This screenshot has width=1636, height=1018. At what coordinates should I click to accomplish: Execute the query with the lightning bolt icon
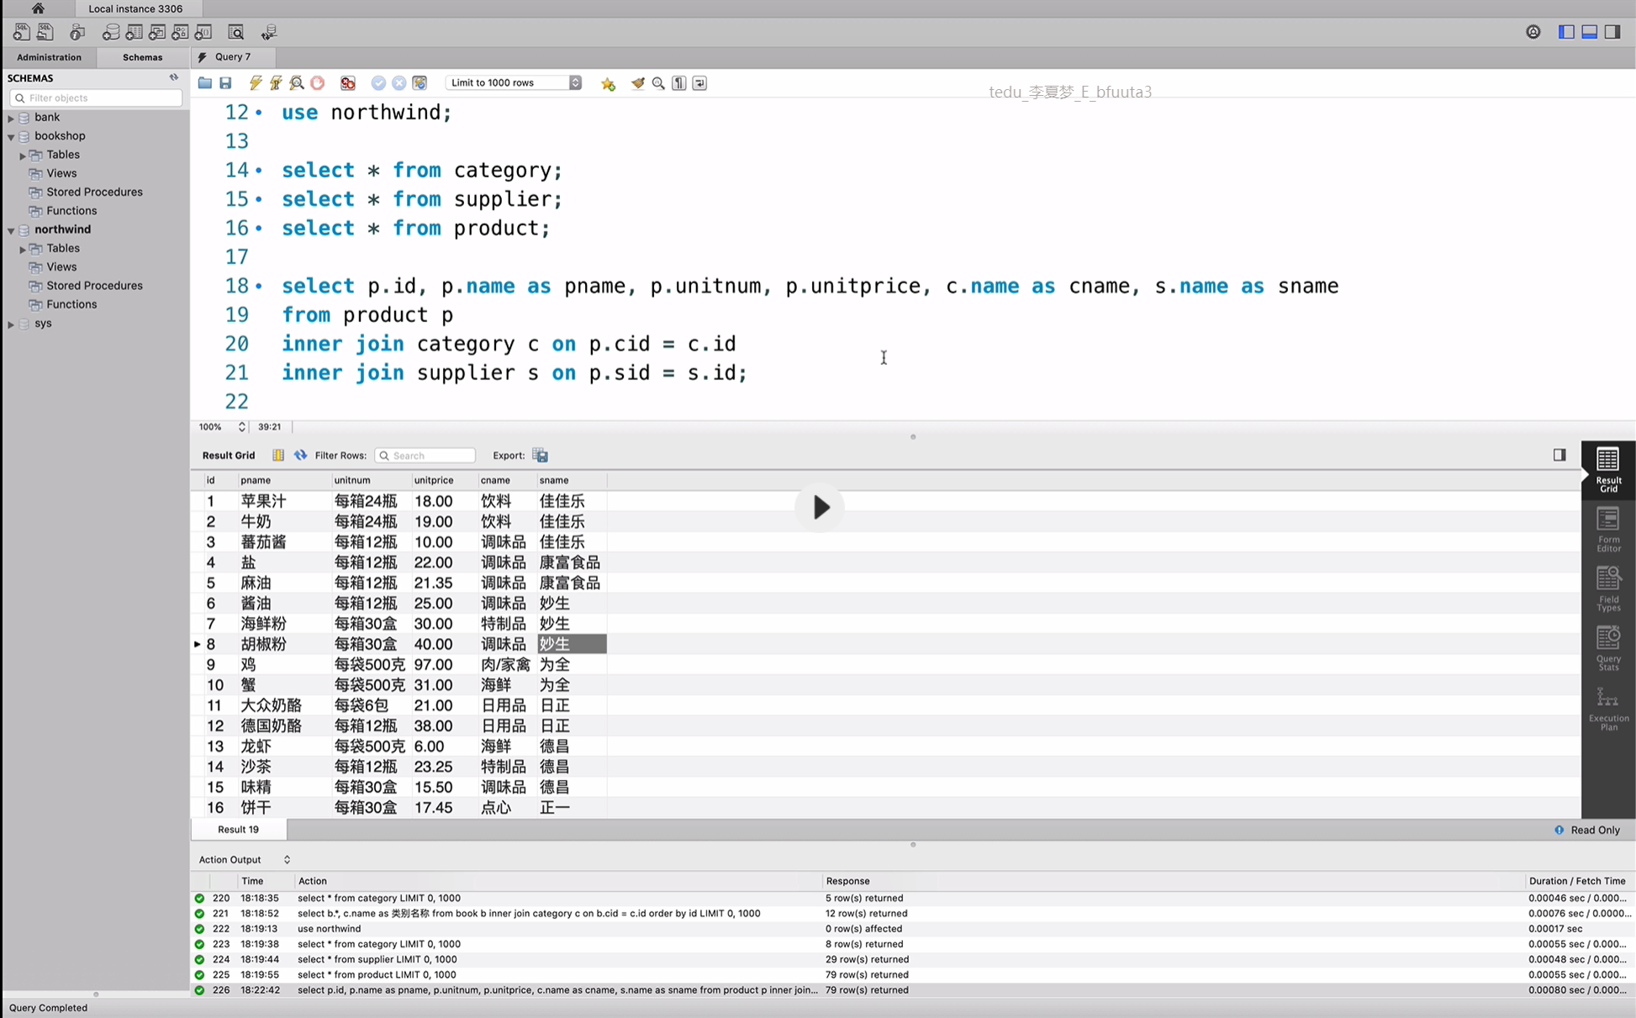pyautogui.click(x=255, y=83)
